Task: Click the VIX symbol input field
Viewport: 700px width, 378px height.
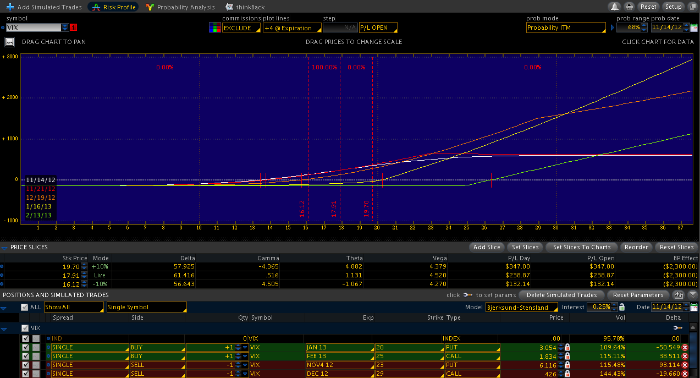Action: [x=34, y=28]
